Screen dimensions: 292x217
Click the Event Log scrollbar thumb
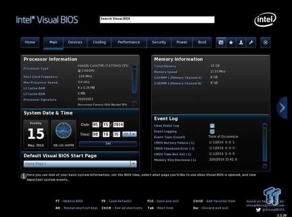265,145
